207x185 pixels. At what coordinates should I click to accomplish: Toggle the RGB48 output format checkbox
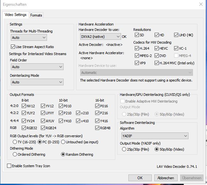[98, 128]
